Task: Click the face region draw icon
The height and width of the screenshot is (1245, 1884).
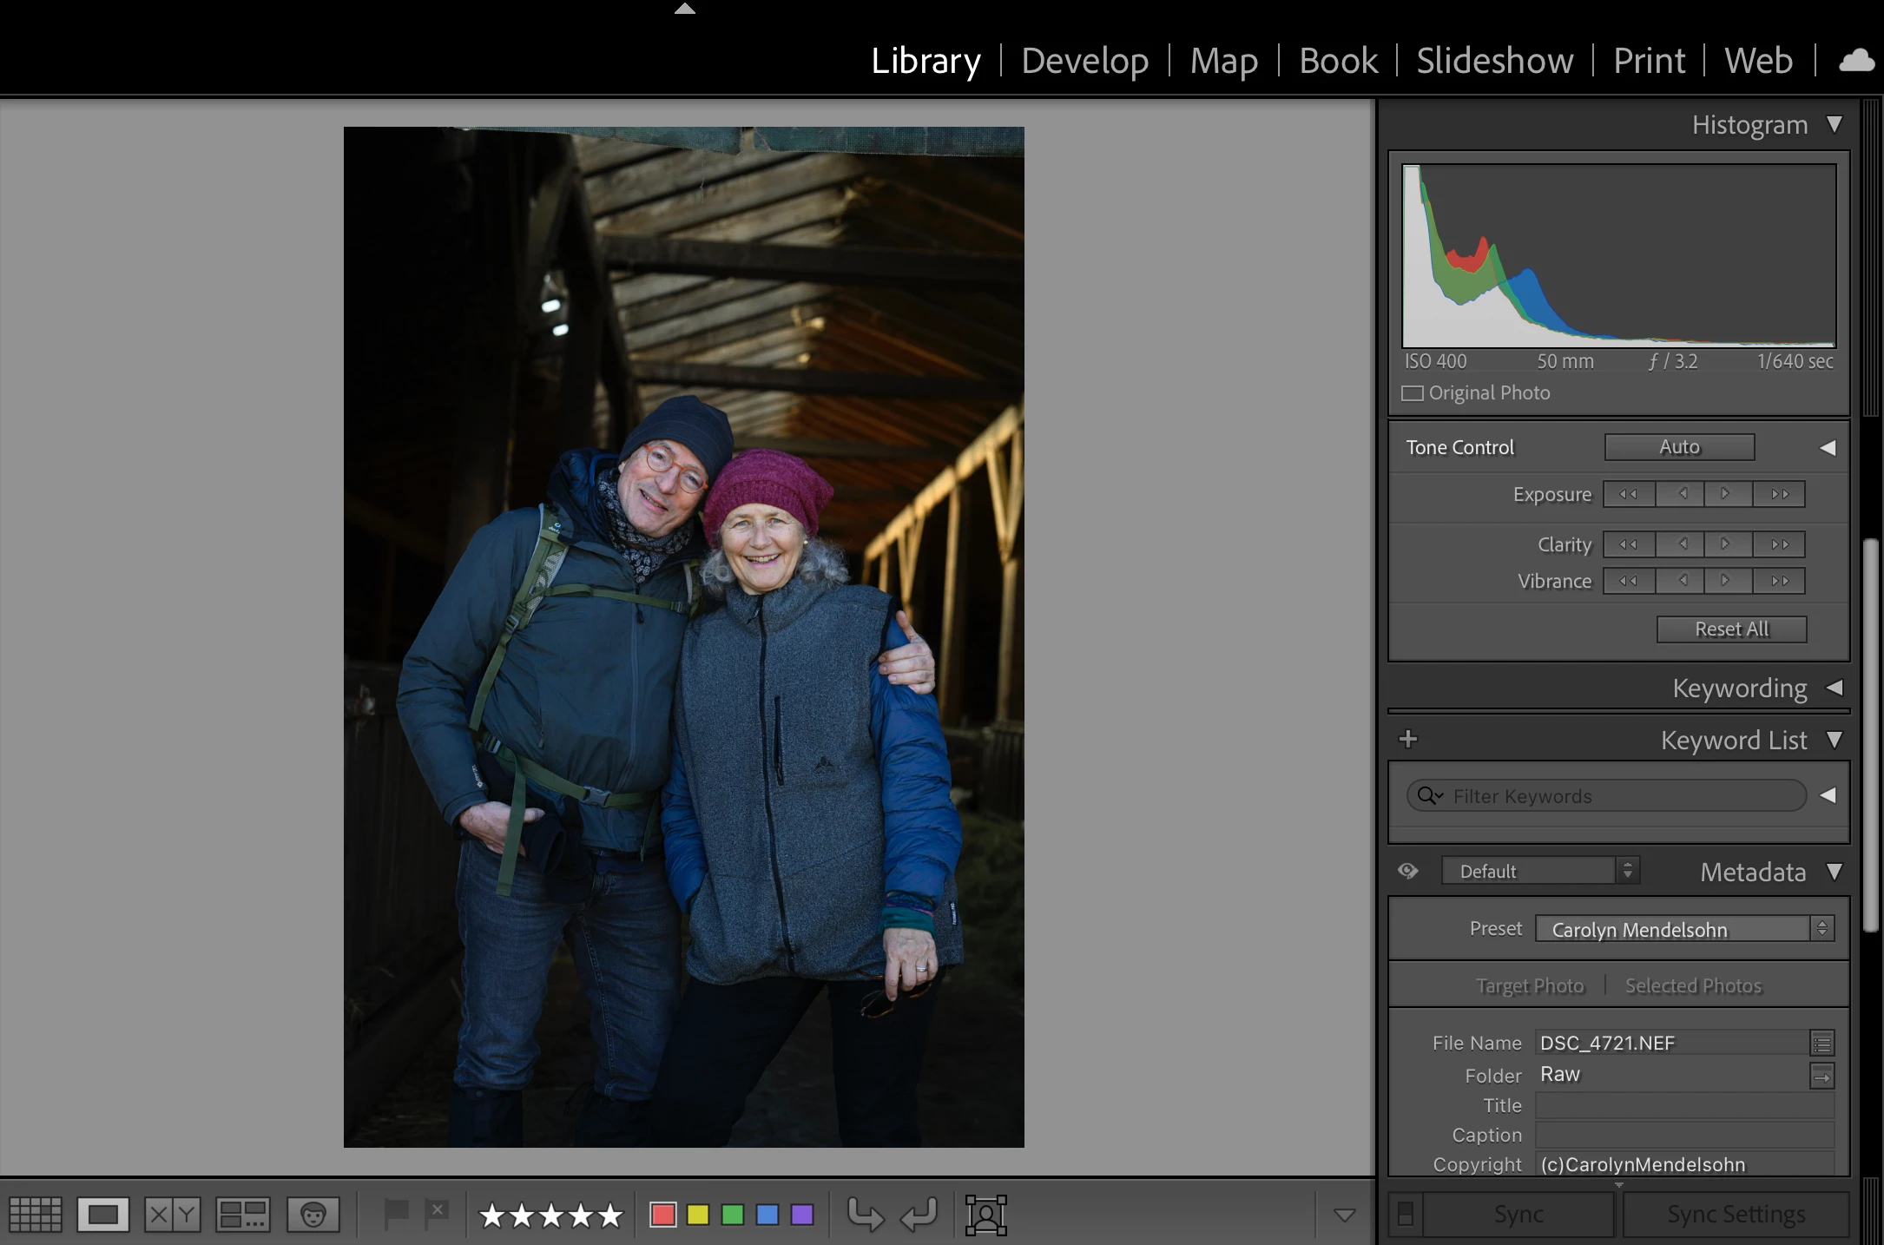Action: click(x=985, y=1214)
